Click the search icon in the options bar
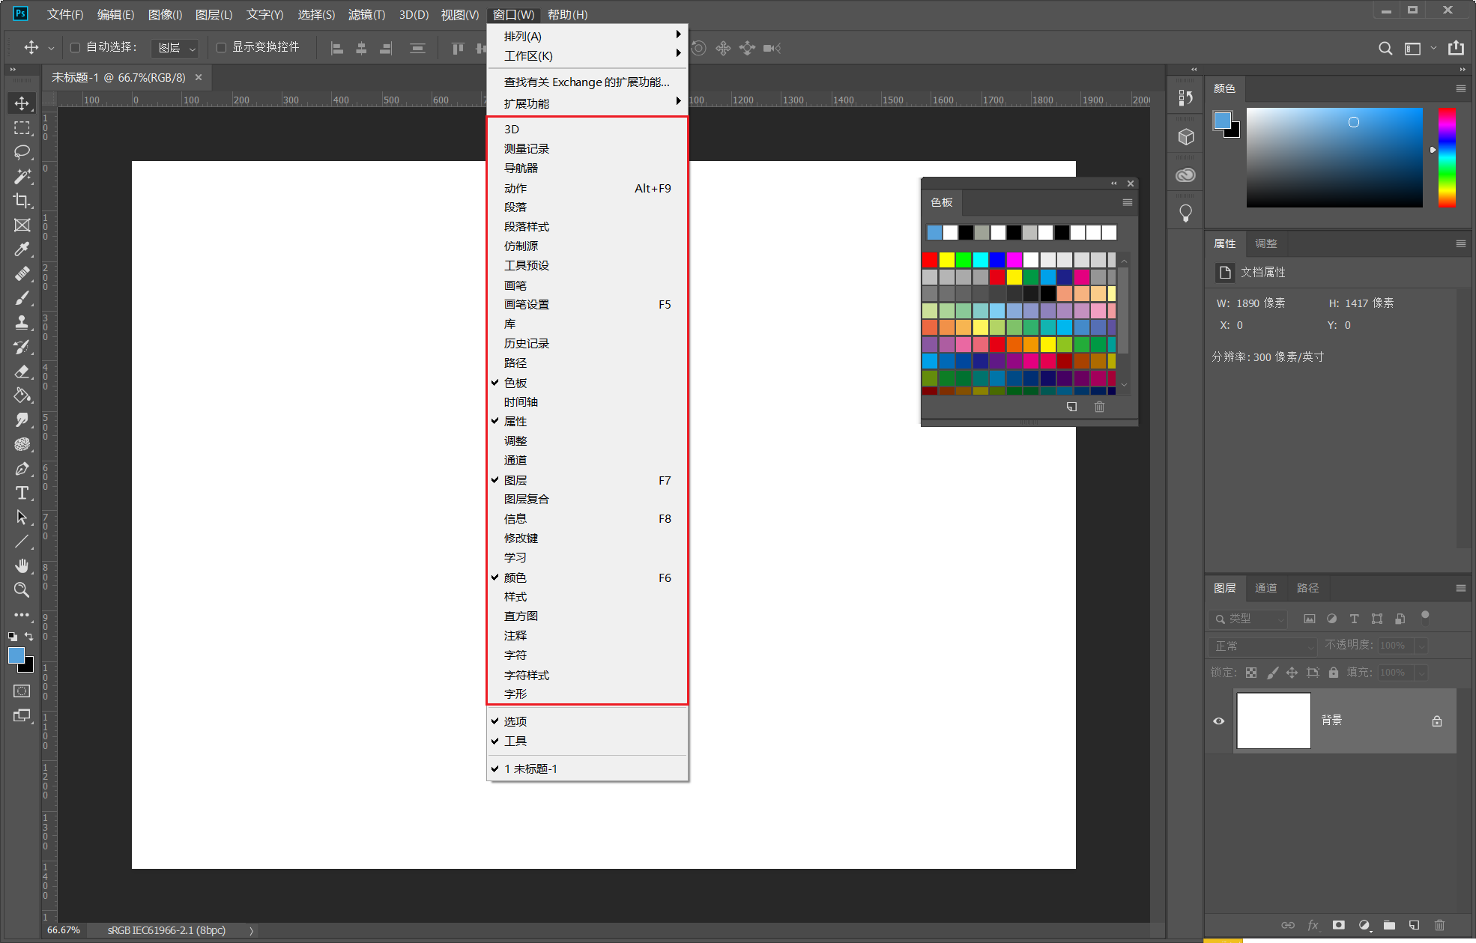This screenshot has width=1476, height=943. (1385, 48)
